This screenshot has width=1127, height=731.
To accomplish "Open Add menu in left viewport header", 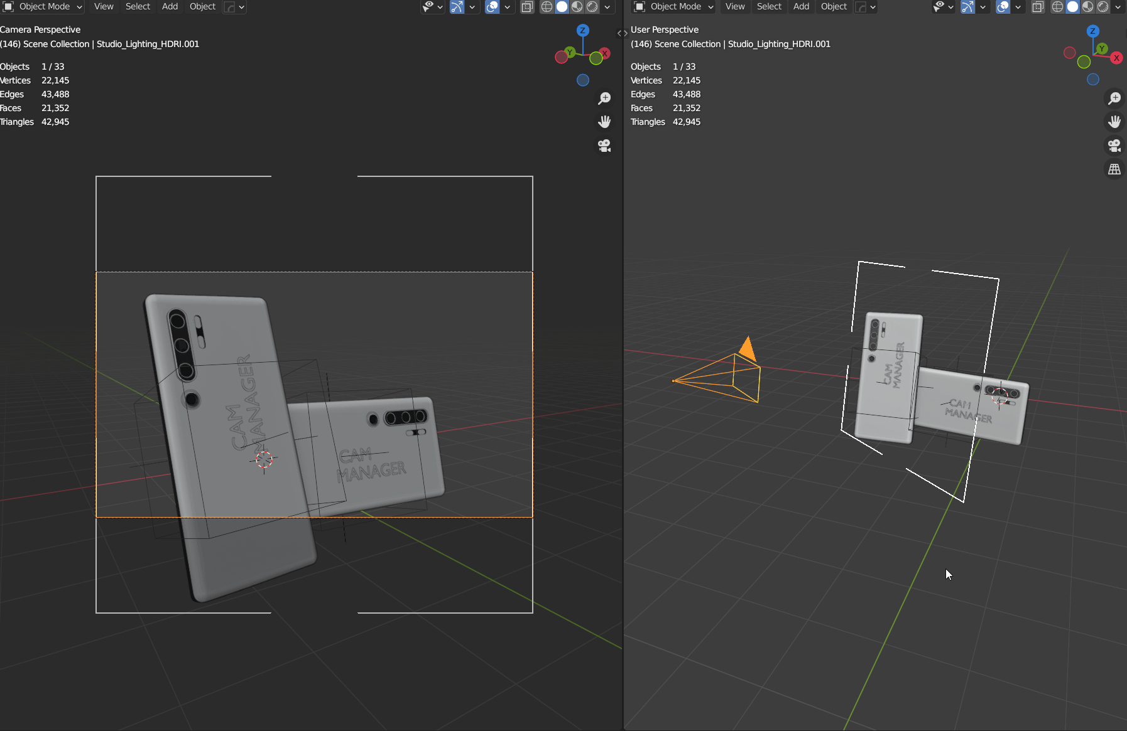I will pos(170,7).
